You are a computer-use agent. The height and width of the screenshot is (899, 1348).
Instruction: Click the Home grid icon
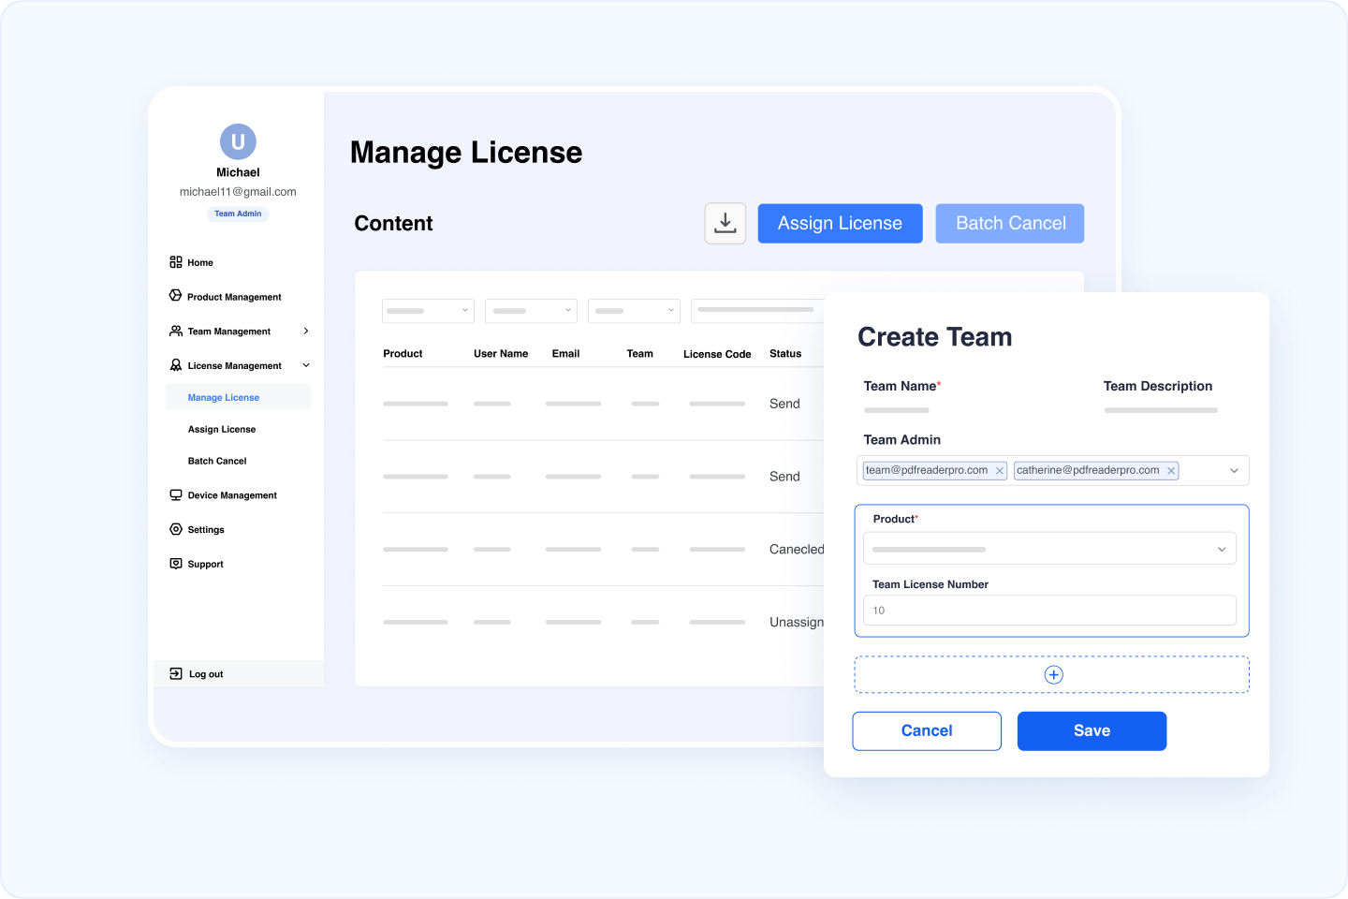[176, 262]
